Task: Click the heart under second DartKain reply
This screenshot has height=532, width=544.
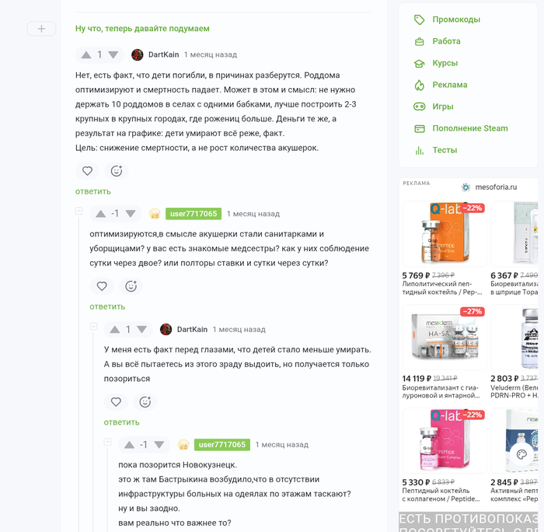Action: pos(116,402)
